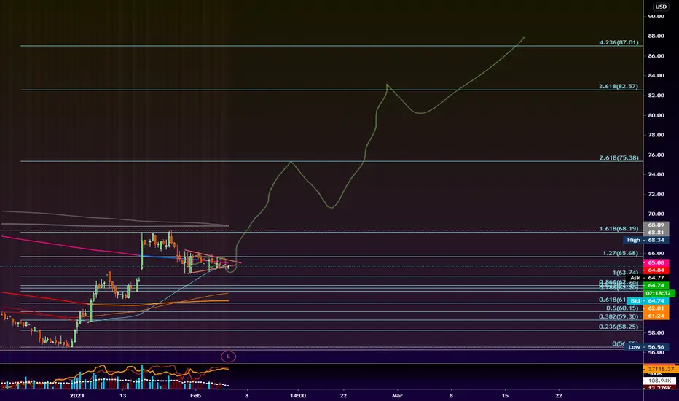Click the earnings E marker icon
Viewport: 679px width, 401px height.
[228, 357]
